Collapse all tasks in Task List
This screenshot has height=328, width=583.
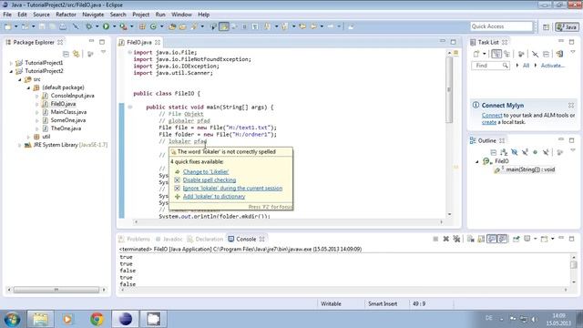[x=546, y=54]
